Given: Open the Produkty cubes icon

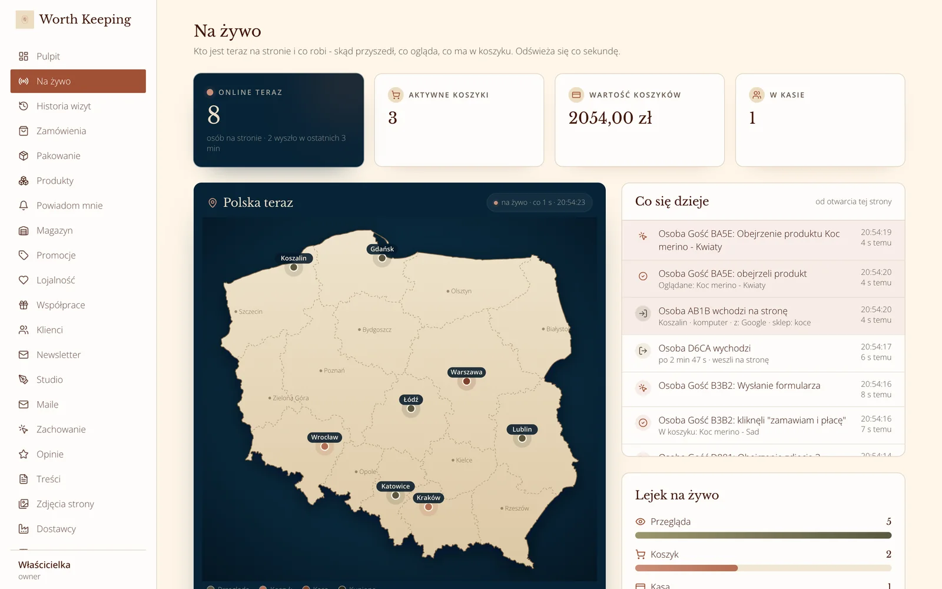Looking at the screenshot, I should (x=24, y=181).
